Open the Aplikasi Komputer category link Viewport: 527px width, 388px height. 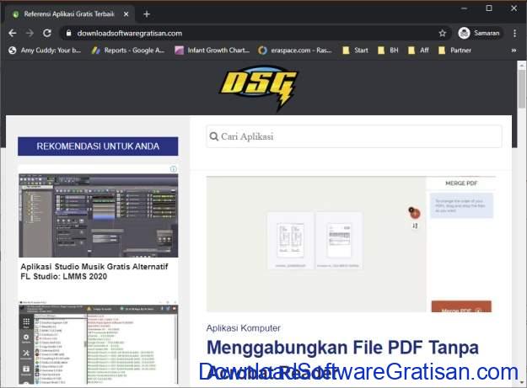tap(244, 328)
